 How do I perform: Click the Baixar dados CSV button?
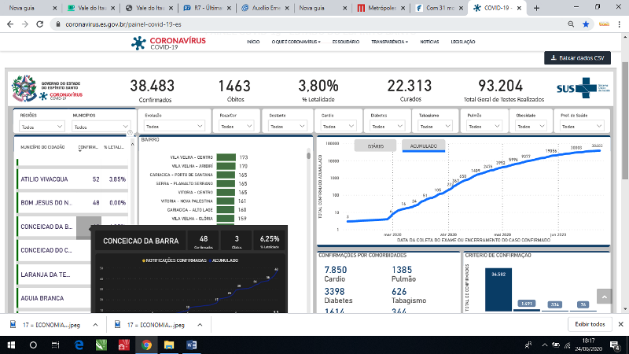578,58
